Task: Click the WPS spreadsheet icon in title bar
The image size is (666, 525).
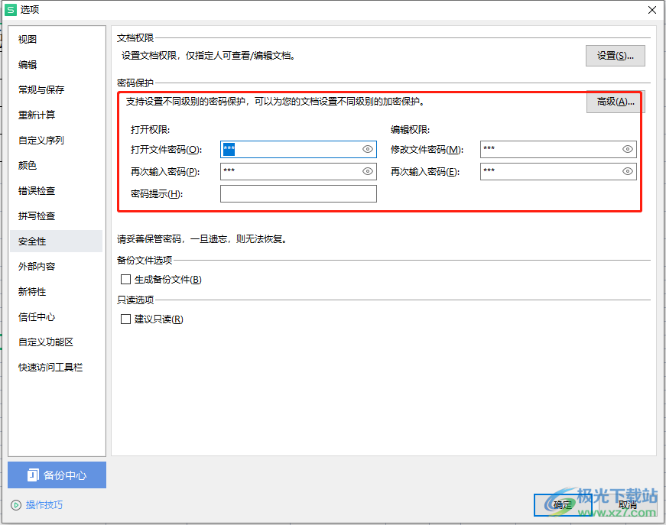Action: [x=10, y=10]
